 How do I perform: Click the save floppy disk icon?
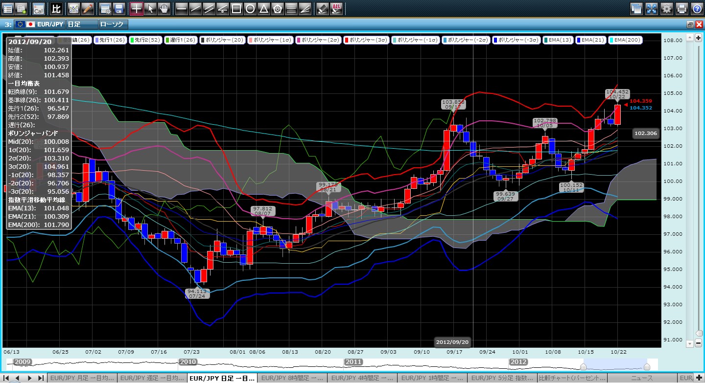click(118, 8)
